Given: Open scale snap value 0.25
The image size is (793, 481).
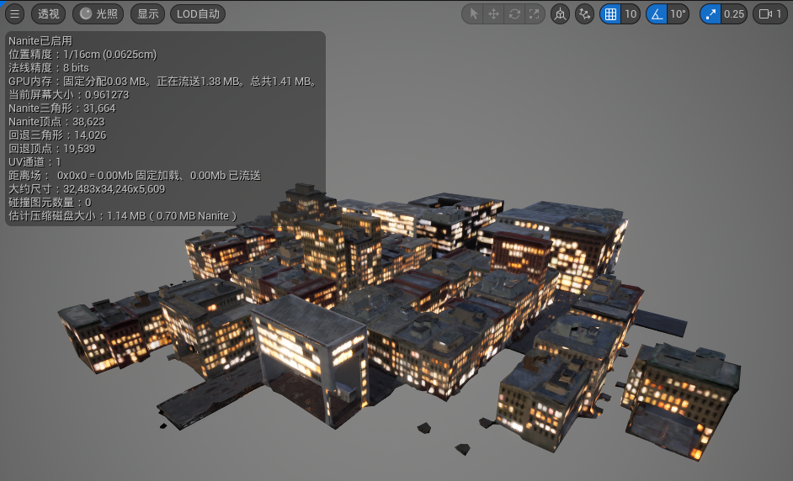Looking at the screenshot, I should coord(734,13).
